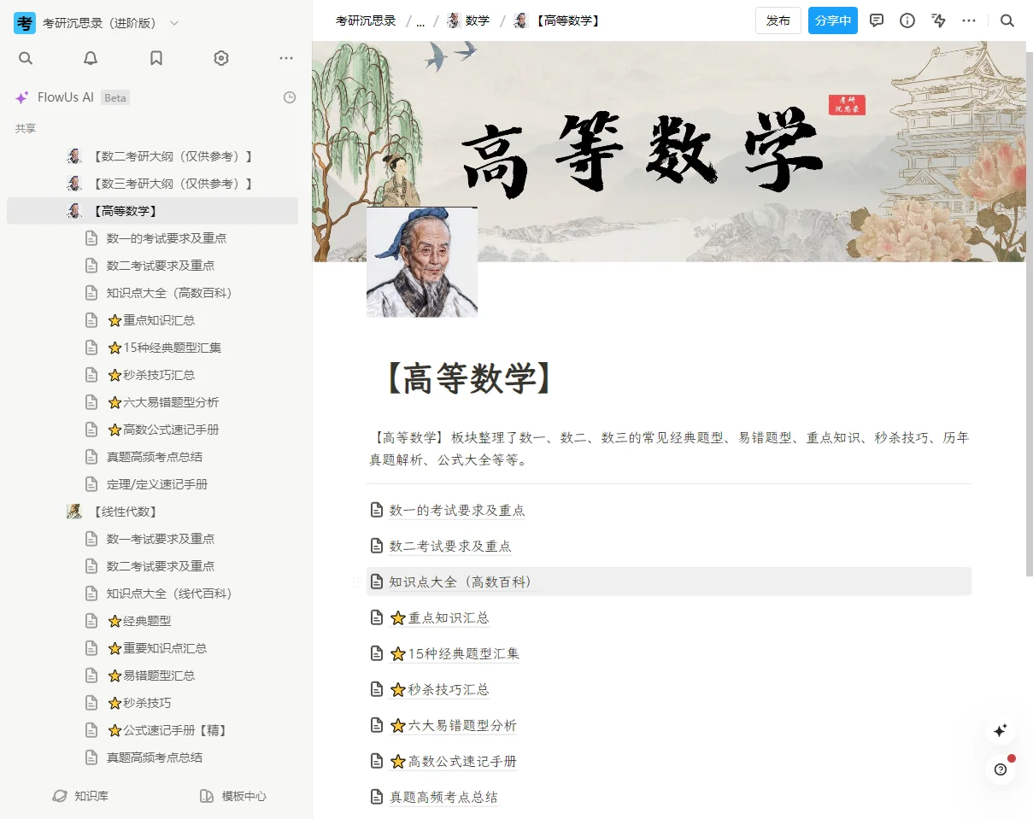Open sidebar page 公式速记手册【精】
This screenshot has height=819, width=1033.
point(152,730)
